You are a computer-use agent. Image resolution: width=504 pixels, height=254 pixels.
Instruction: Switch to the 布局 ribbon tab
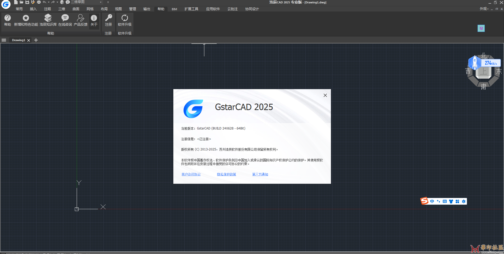click(104, 9)
